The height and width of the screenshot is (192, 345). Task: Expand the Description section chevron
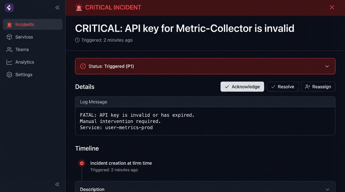click(x=327, y=189)
